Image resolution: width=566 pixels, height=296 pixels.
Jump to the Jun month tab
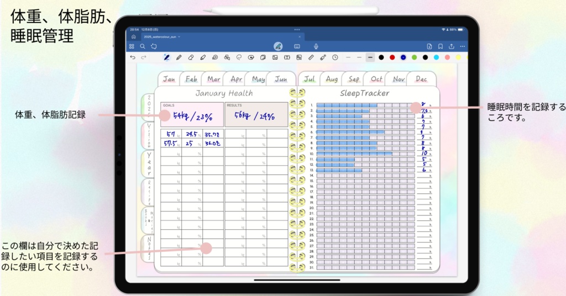280,78
